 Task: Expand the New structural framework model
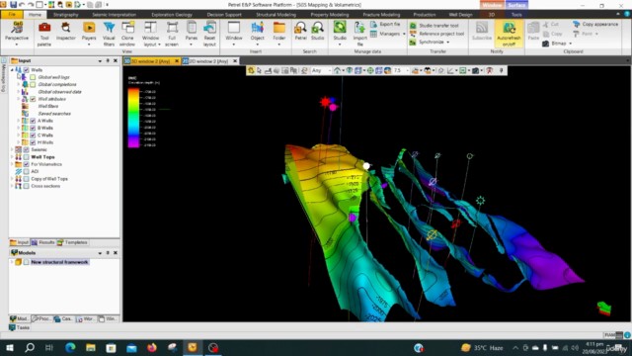12,262
